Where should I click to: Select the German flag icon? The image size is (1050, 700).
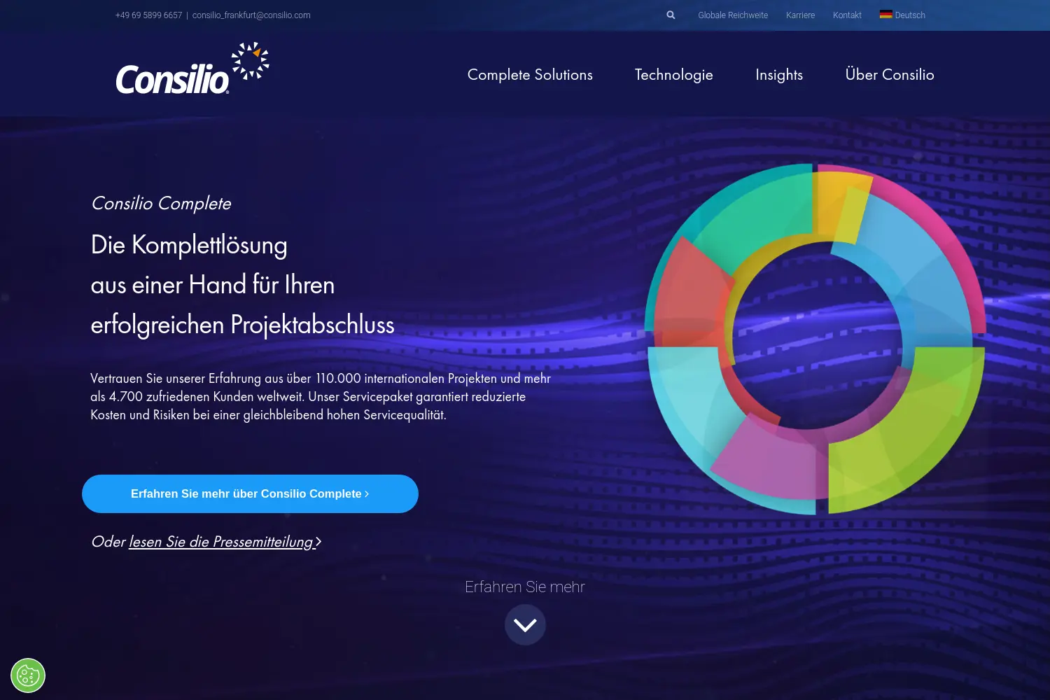tap(885, 15)
